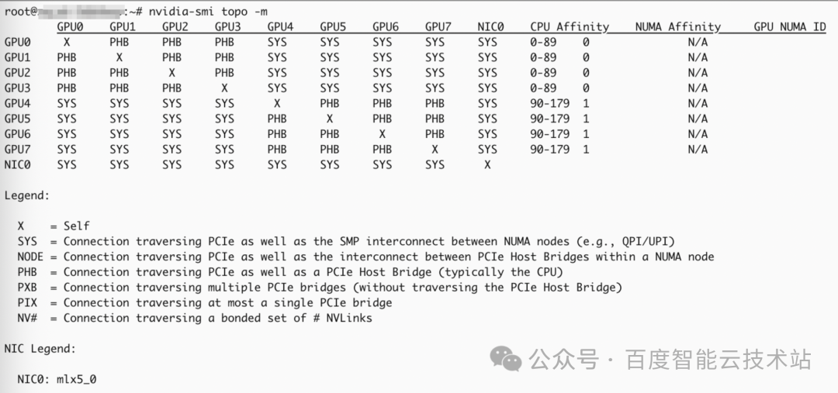This screenshot has width=838, height=393.
Task: Click the SYS legend entry
Action: 346,242
